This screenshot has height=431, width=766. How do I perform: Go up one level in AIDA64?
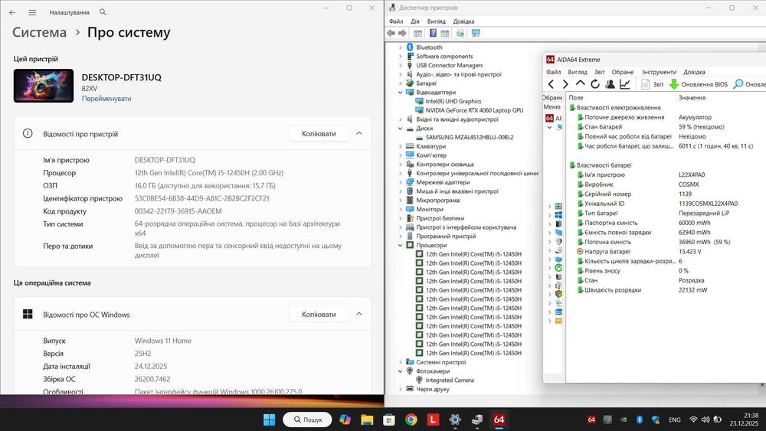point(580,84)
